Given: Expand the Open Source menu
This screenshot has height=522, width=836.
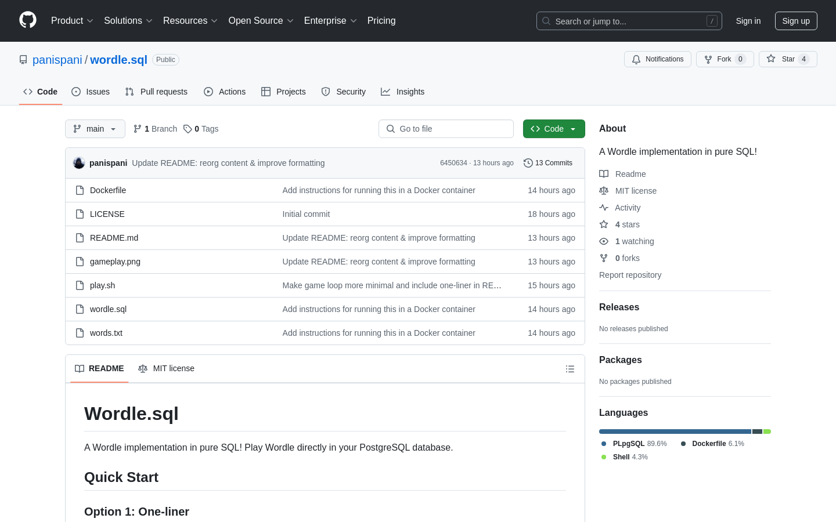Looking at the screenshot, I should click(261, 21).
